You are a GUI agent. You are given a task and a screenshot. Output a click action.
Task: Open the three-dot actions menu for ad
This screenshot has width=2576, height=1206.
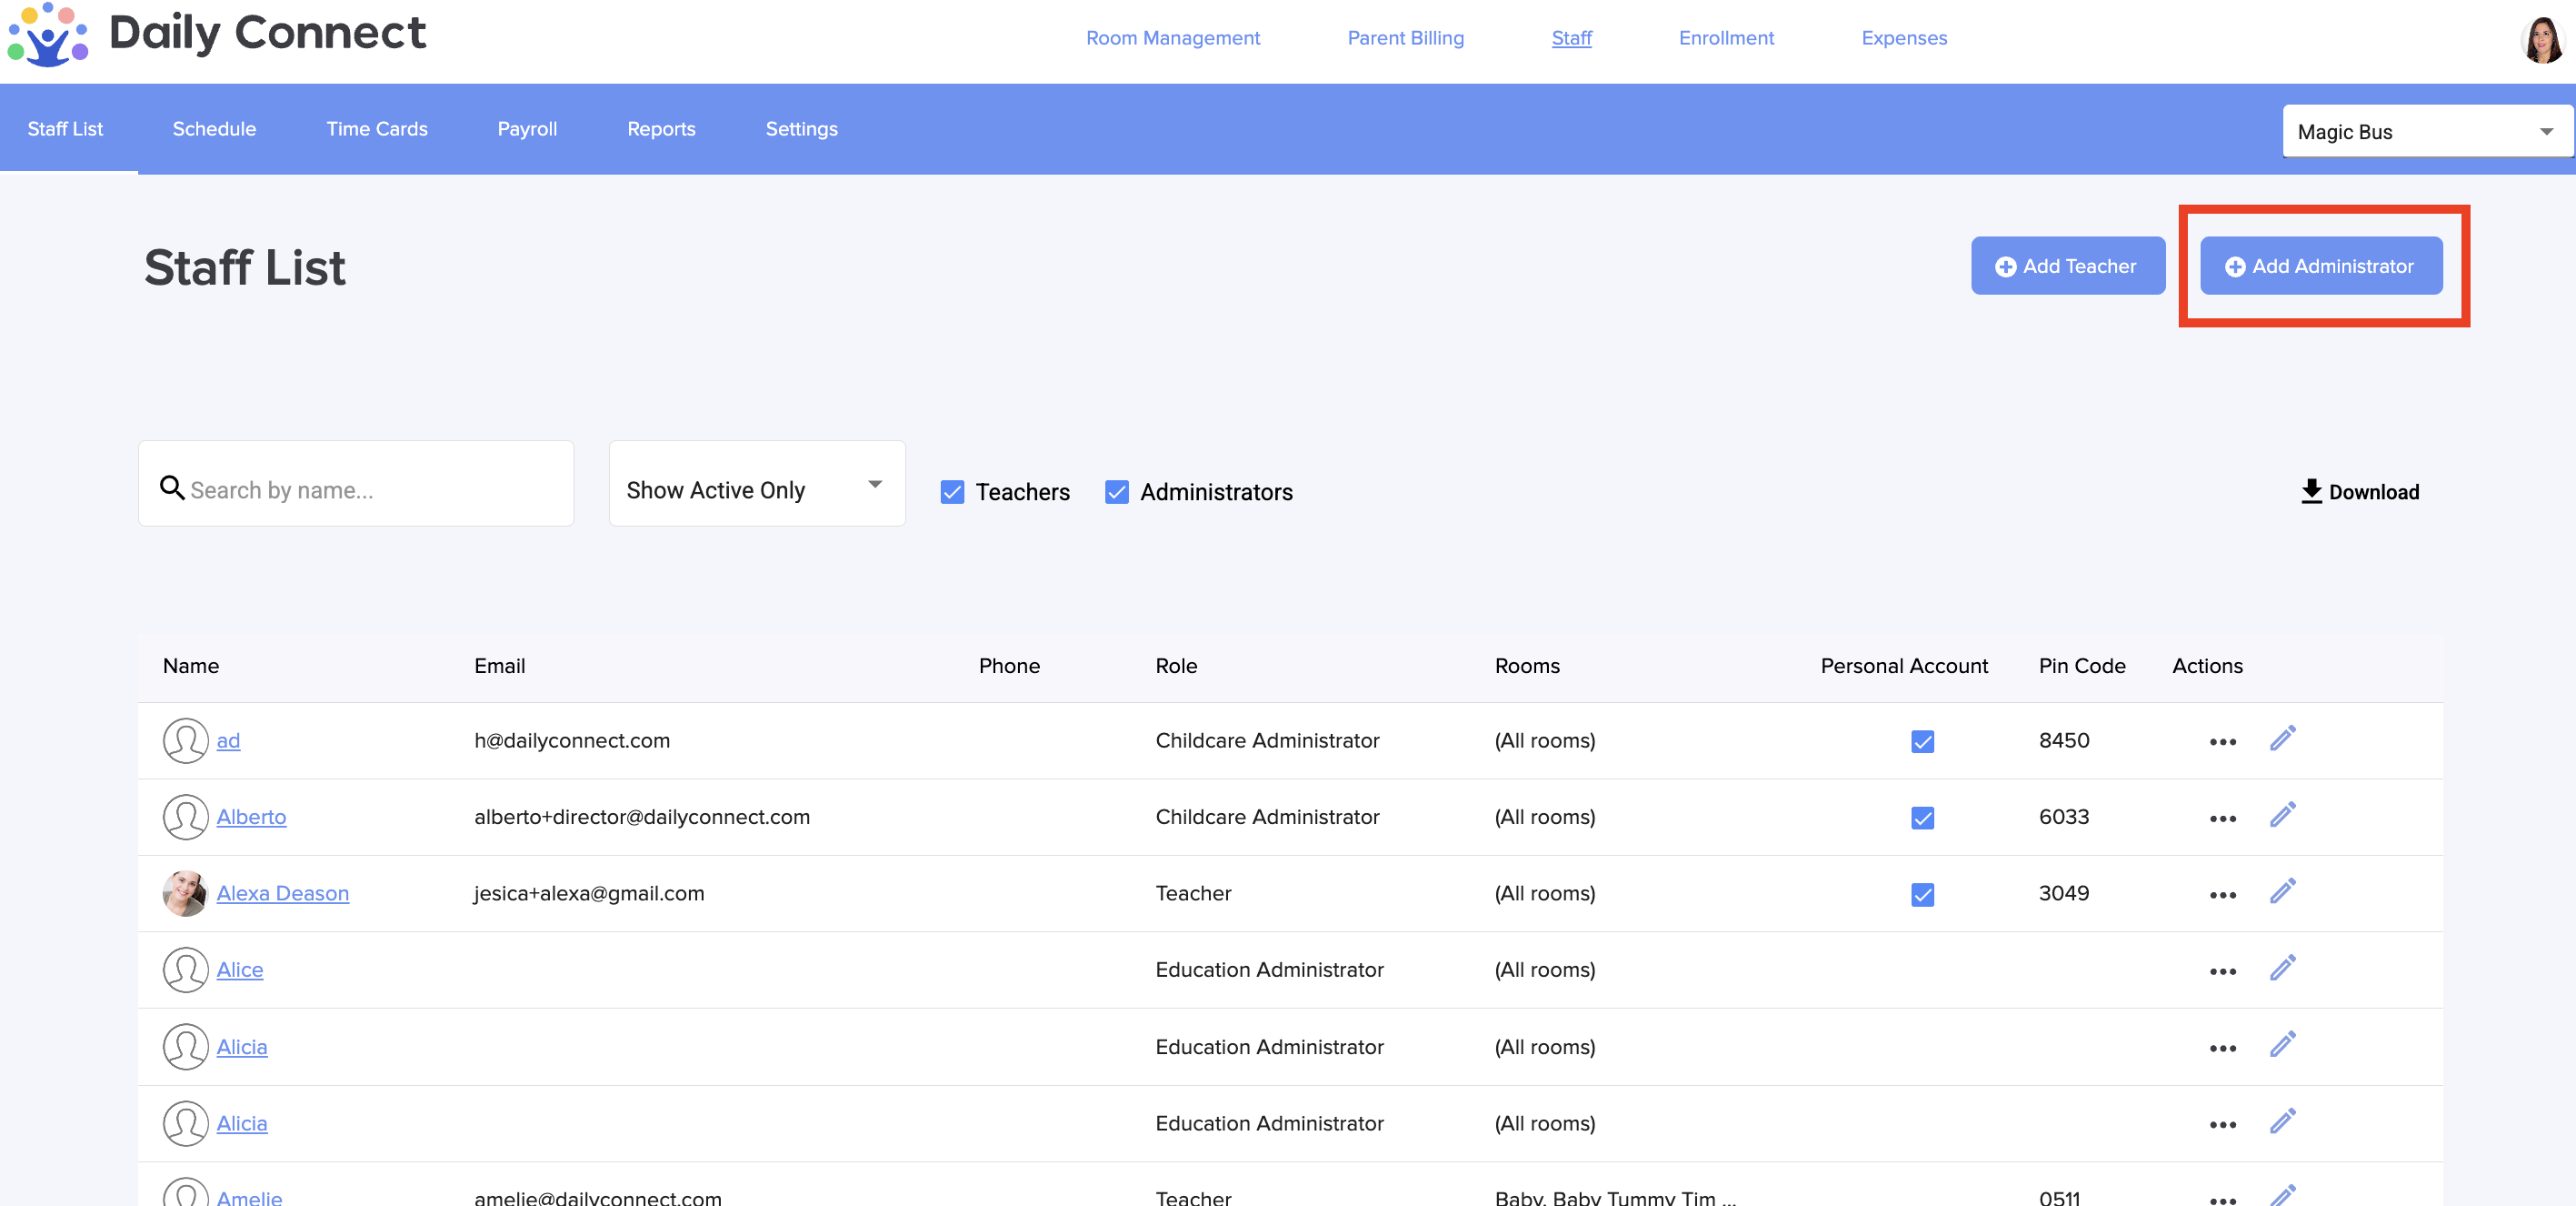2222,741
